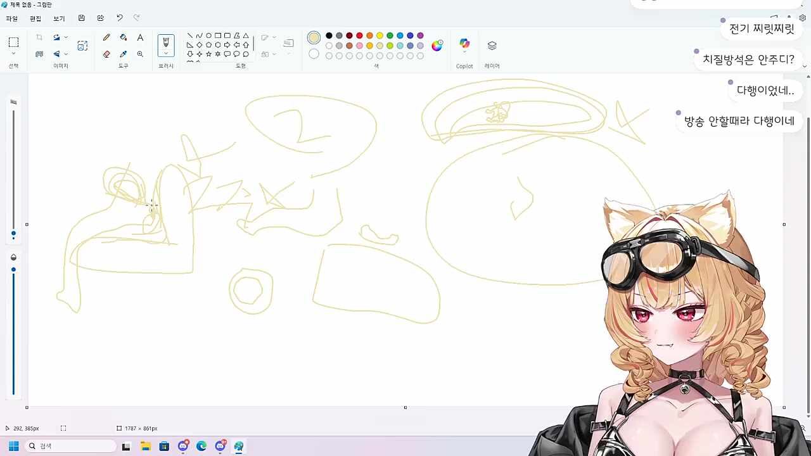Open Microsoft Store from taskbar
811x456 pixels.
tap(164, 446)
